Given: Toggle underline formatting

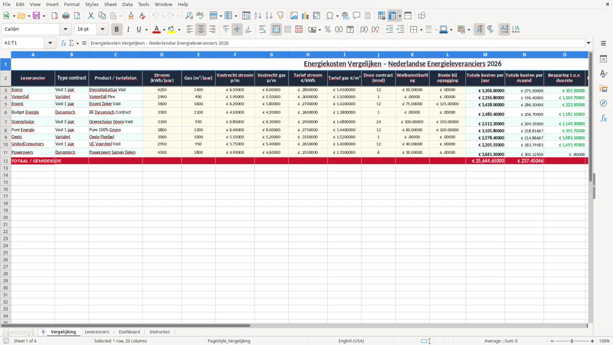Looking at the screenshot, I should click(x=138, y=30).
